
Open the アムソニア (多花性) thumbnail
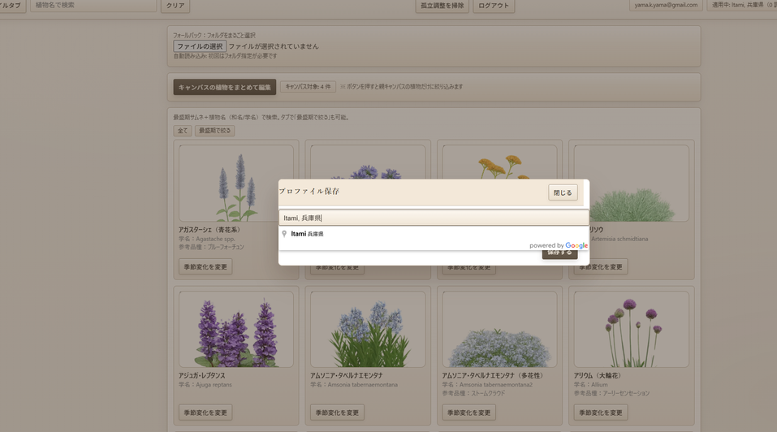(499, 329)
